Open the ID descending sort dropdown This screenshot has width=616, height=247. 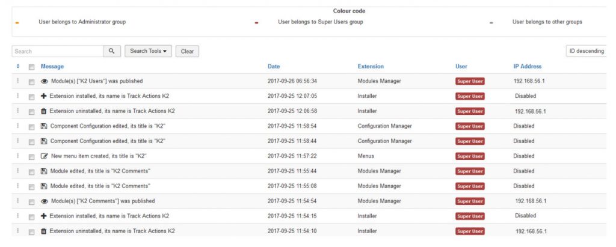coord(586,51)
